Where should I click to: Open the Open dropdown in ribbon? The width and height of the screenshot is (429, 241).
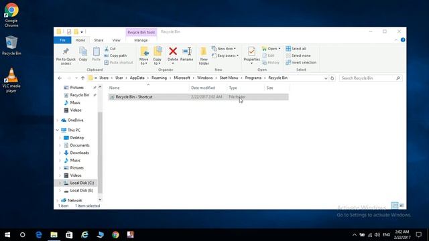coord(271,49)
